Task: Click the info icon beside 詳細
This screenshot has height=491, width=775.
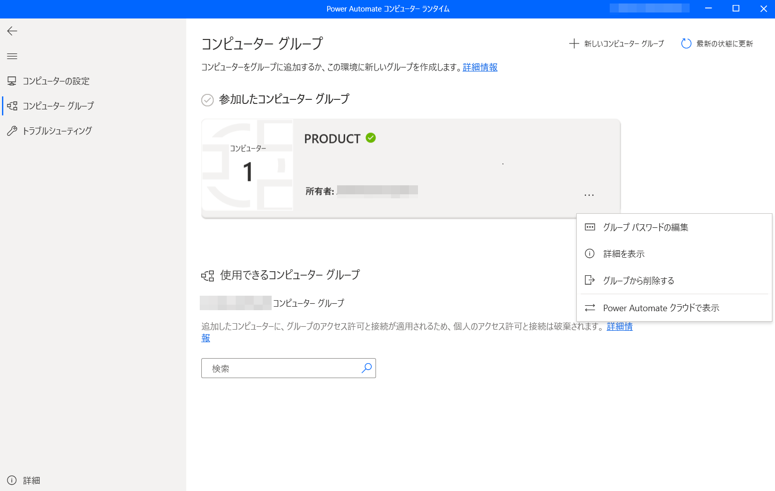Action: [x=12, y=480]
